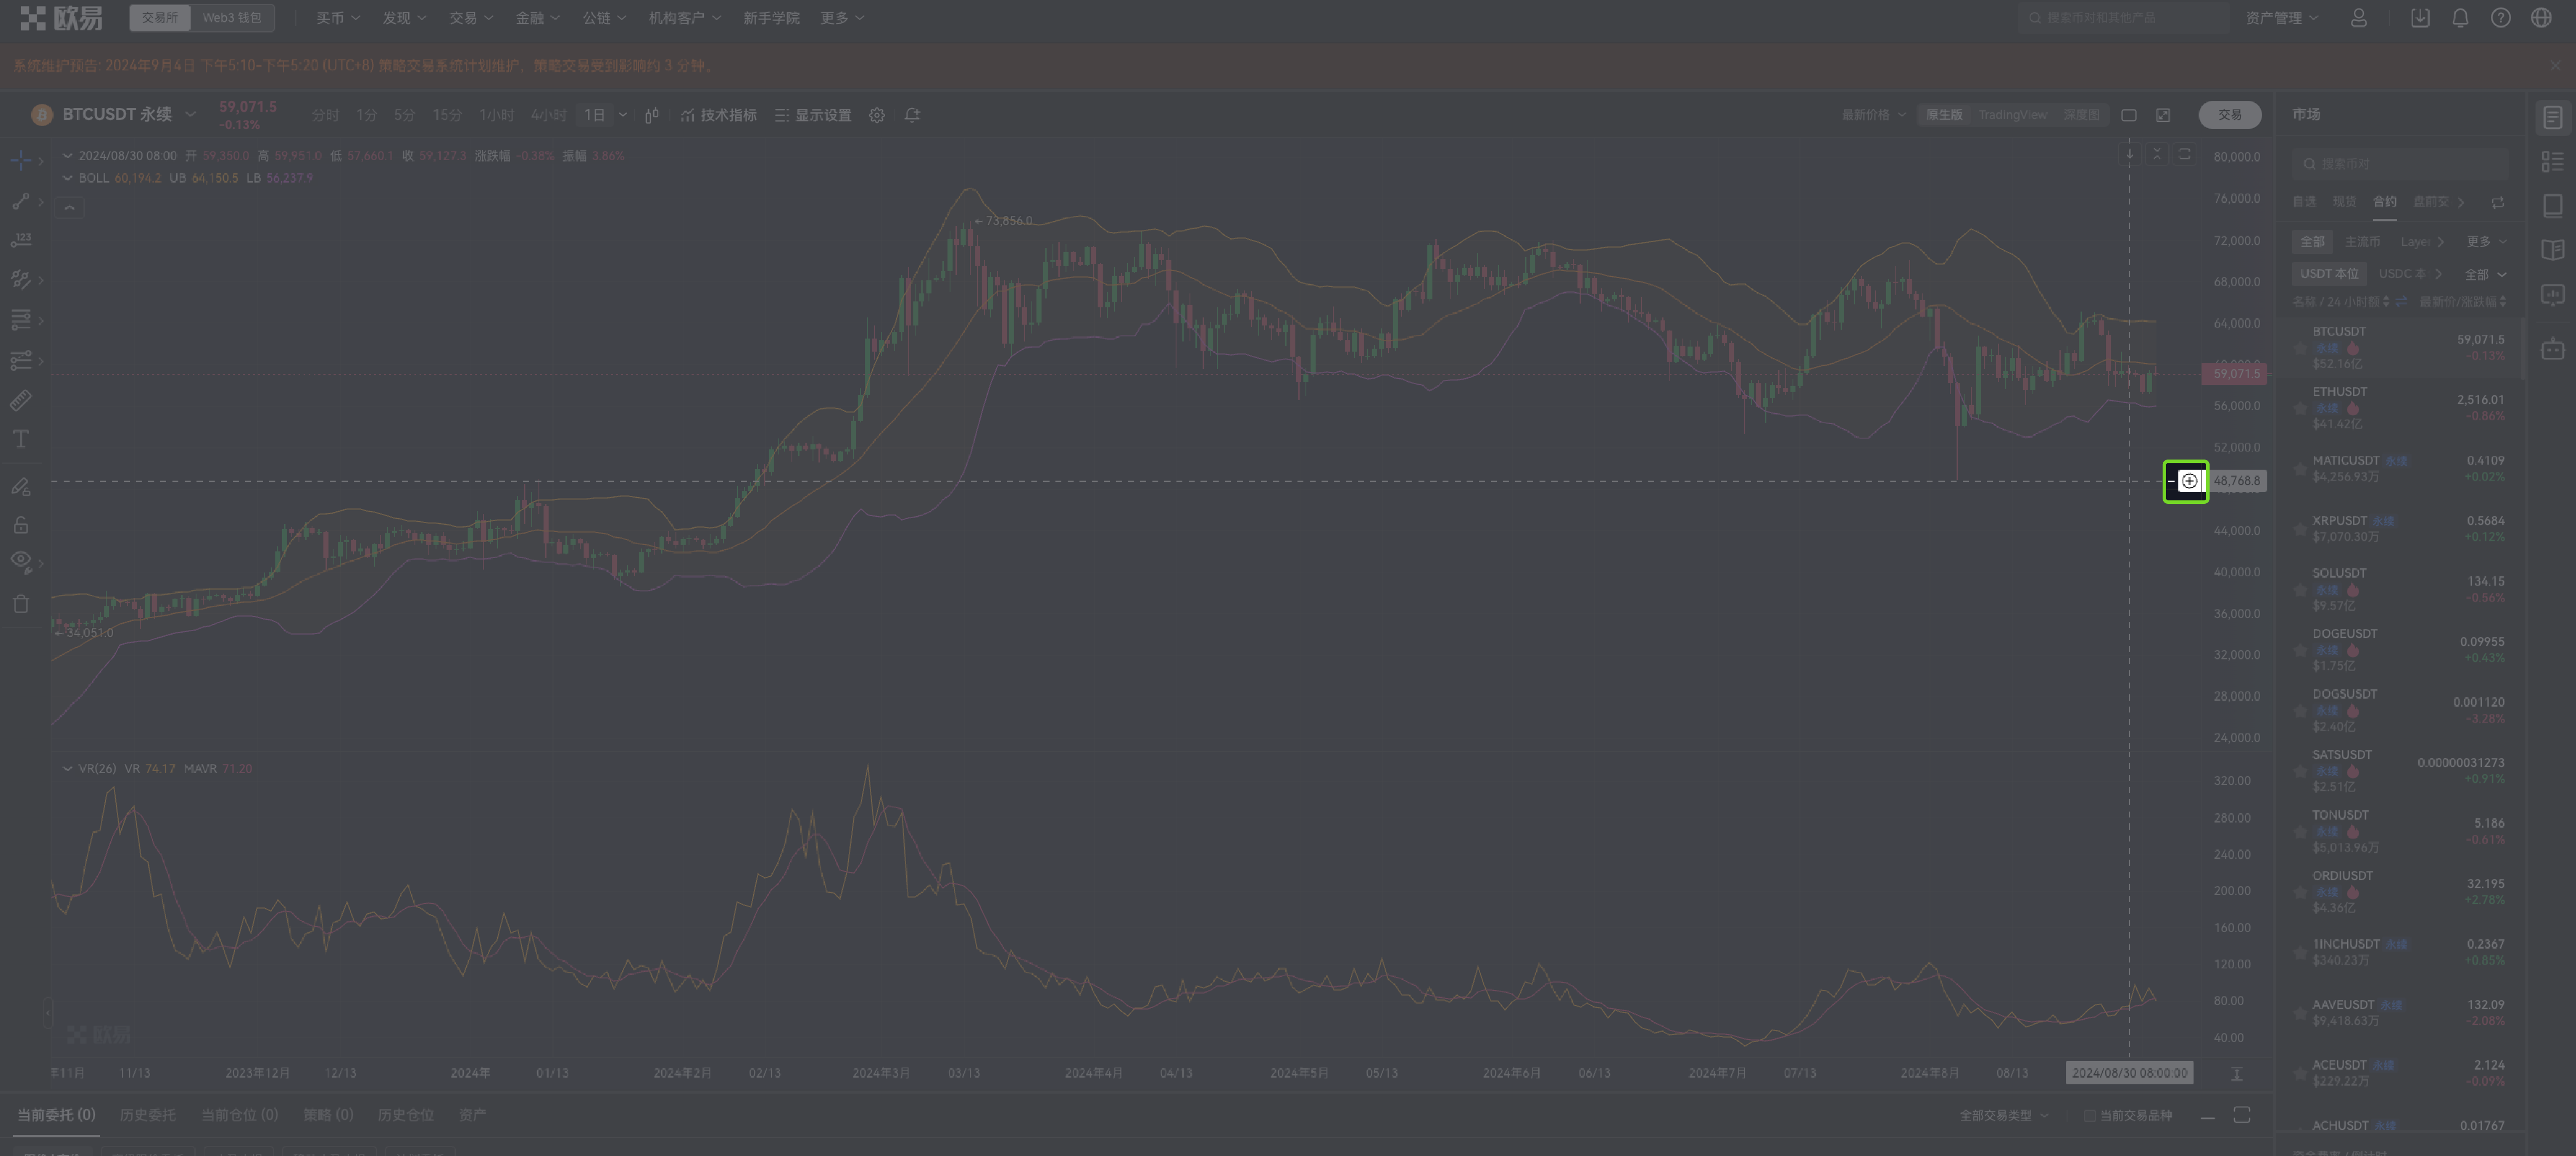This screenshot has width=2576, height=1156.
Task: Open the candlestick chart style icon
Action: point(652,115)
